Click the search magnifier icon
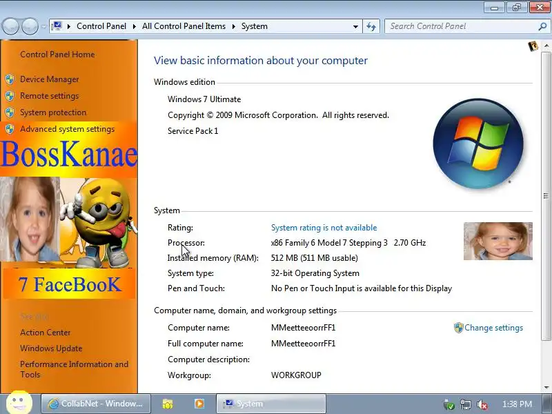This screenshot has height=414, width=552. coord(542,26)
